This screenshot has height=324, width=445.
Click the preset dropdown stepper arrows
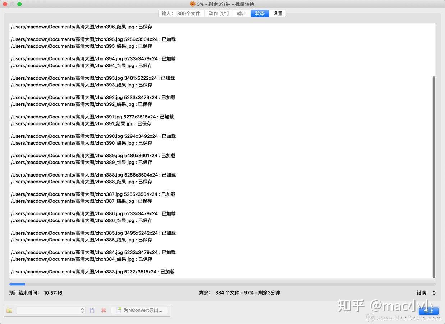82,310
